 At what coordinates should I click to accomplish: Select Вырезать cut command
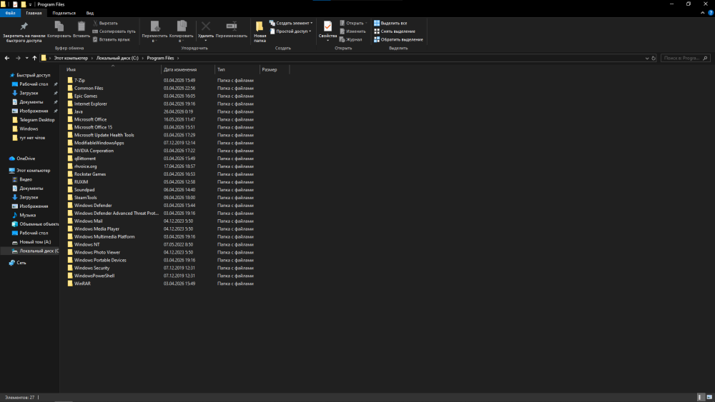coord(105,23)
